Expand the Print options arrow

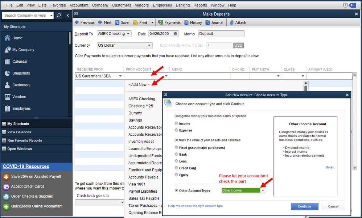pos(152,22)
